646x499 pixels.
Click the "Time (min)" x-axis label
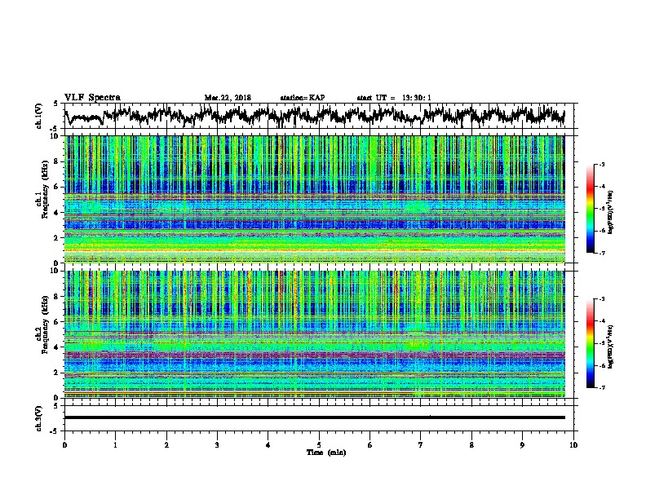coord(326,453)
